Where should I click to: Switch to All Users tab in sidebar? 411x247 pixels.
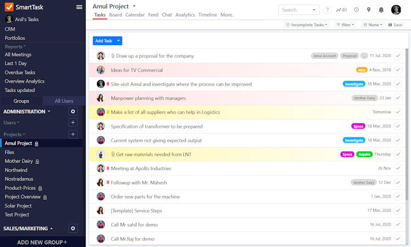(64, 101)
